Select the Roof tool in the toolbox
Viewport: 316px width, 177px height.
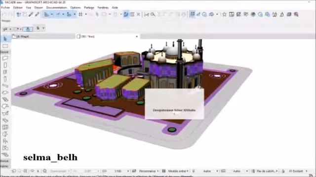pyautogui.click(x=5, y=106)
